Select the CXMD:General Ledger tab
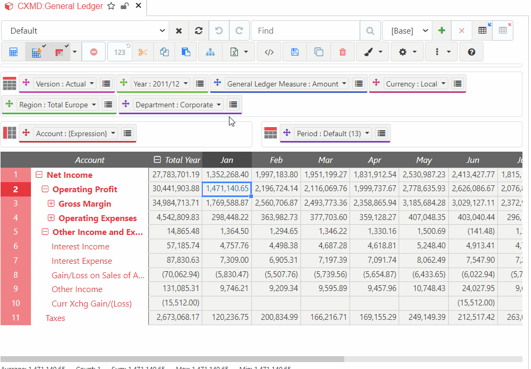 pos(60,6)
